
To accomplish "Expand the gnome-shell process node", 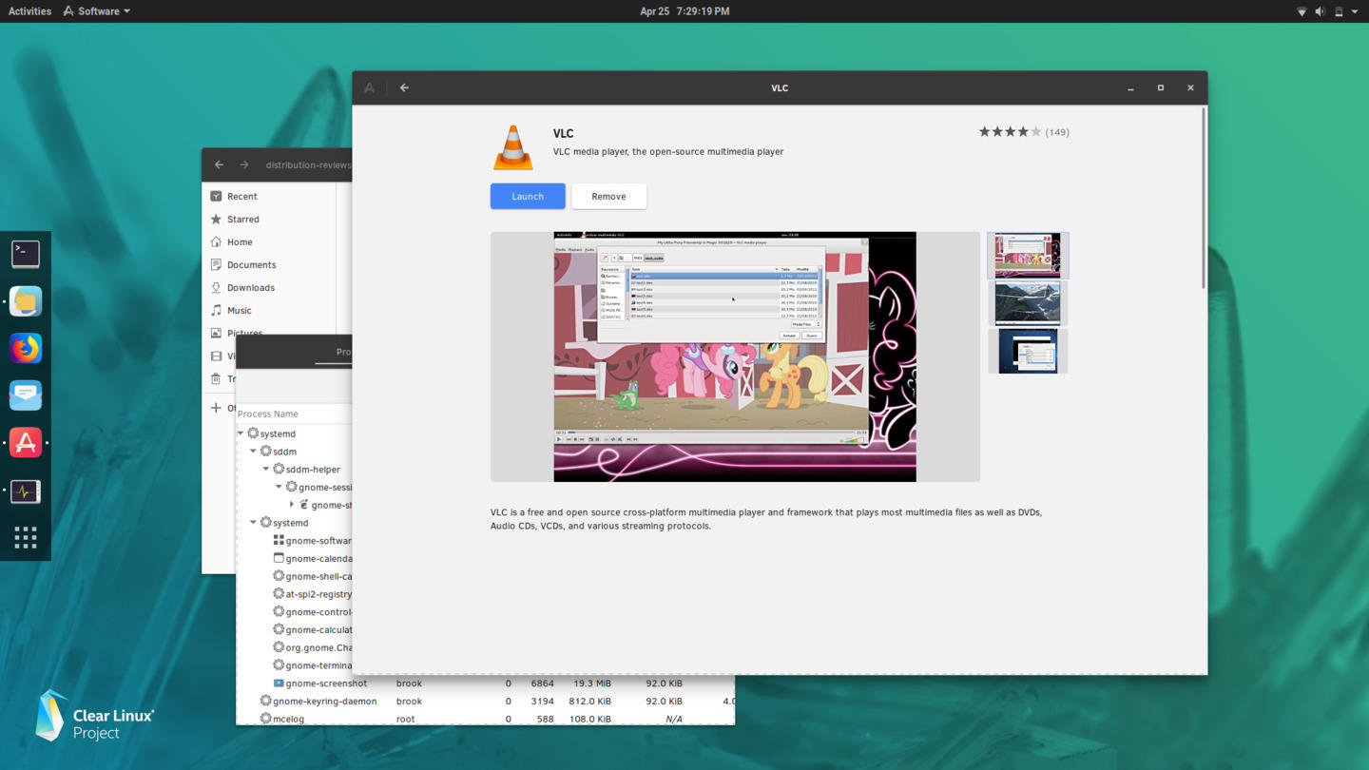I will coord(292,505).
